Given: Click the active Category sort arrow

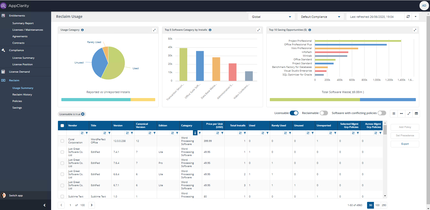Looking at the screenshot, I should [195, 133].
